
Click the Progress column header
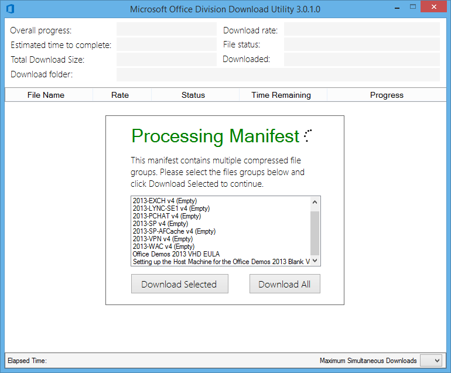pos(387,95)
